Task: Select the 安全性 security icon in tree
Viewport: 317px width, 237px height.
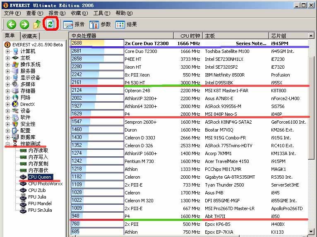Action: click(15, 124)
